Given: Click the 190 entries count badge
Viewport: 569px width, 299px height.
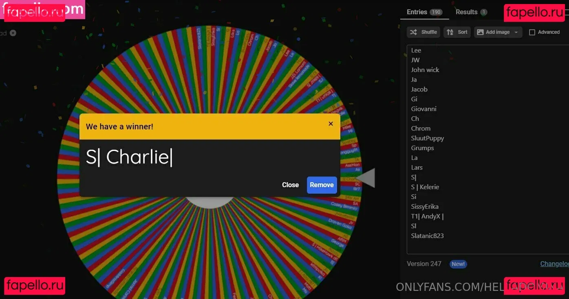Looking at the screenshot, I should coord(436,12).
